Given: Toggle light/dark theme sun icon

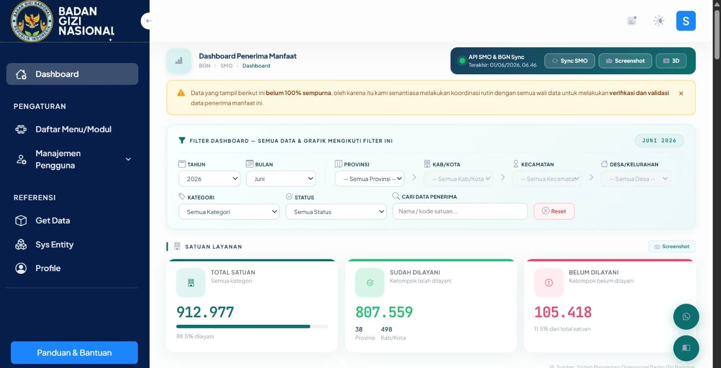Looking at the screenshot, I should click(659, 21).
